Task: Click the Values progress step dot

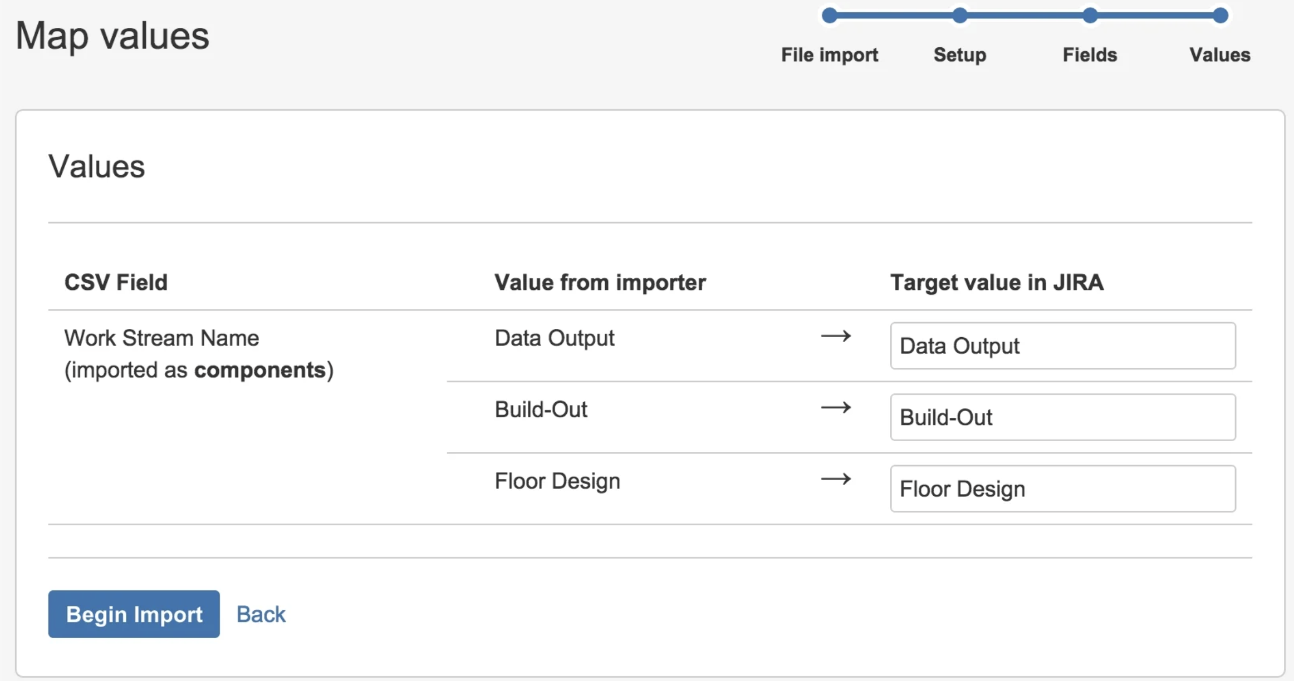Action: pos(1219,16)
